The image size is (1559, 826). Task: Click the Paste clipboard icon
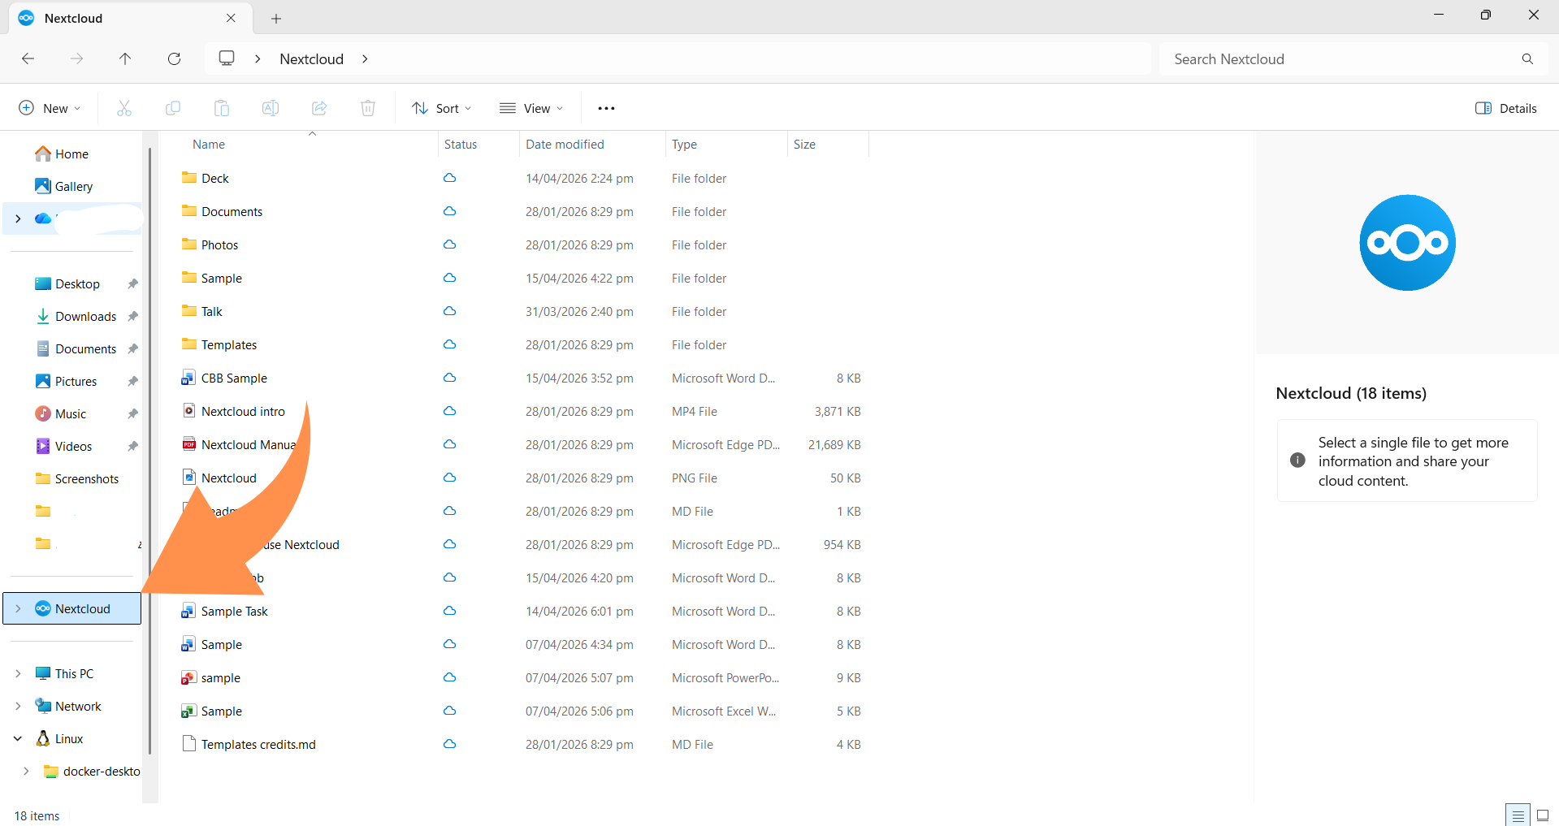point(222,108)
